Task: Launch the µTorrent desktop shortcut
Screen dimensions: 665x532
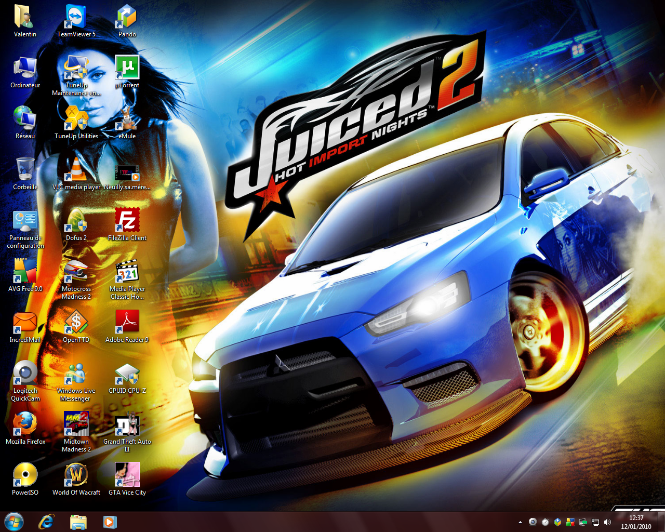Action: (x=127, y=72)
